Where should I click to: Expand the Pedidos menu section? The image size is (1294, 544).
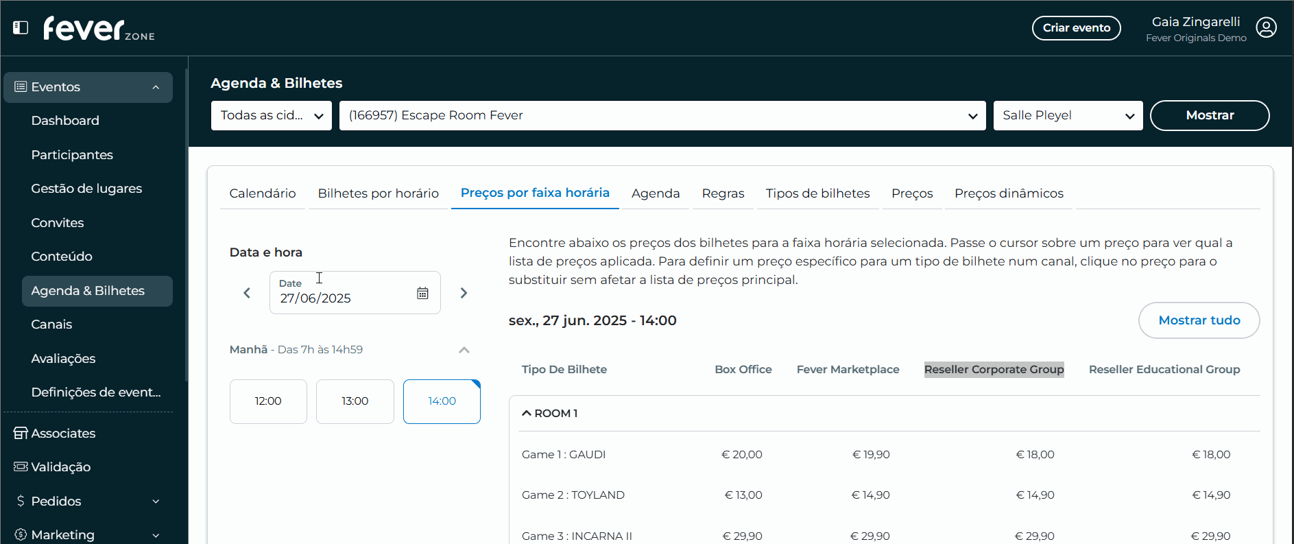pyautogui.click(x=156, y=501)
